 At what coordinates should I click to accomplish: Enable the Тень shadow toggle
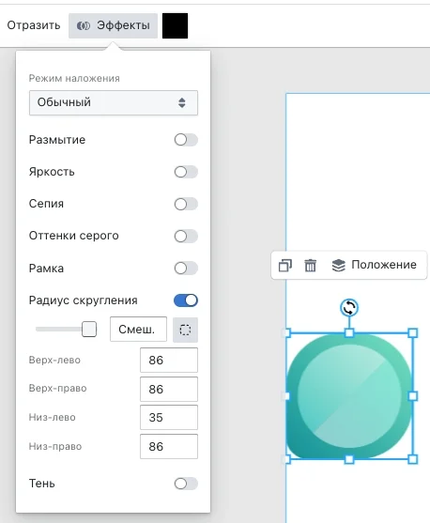coord(186,484)
